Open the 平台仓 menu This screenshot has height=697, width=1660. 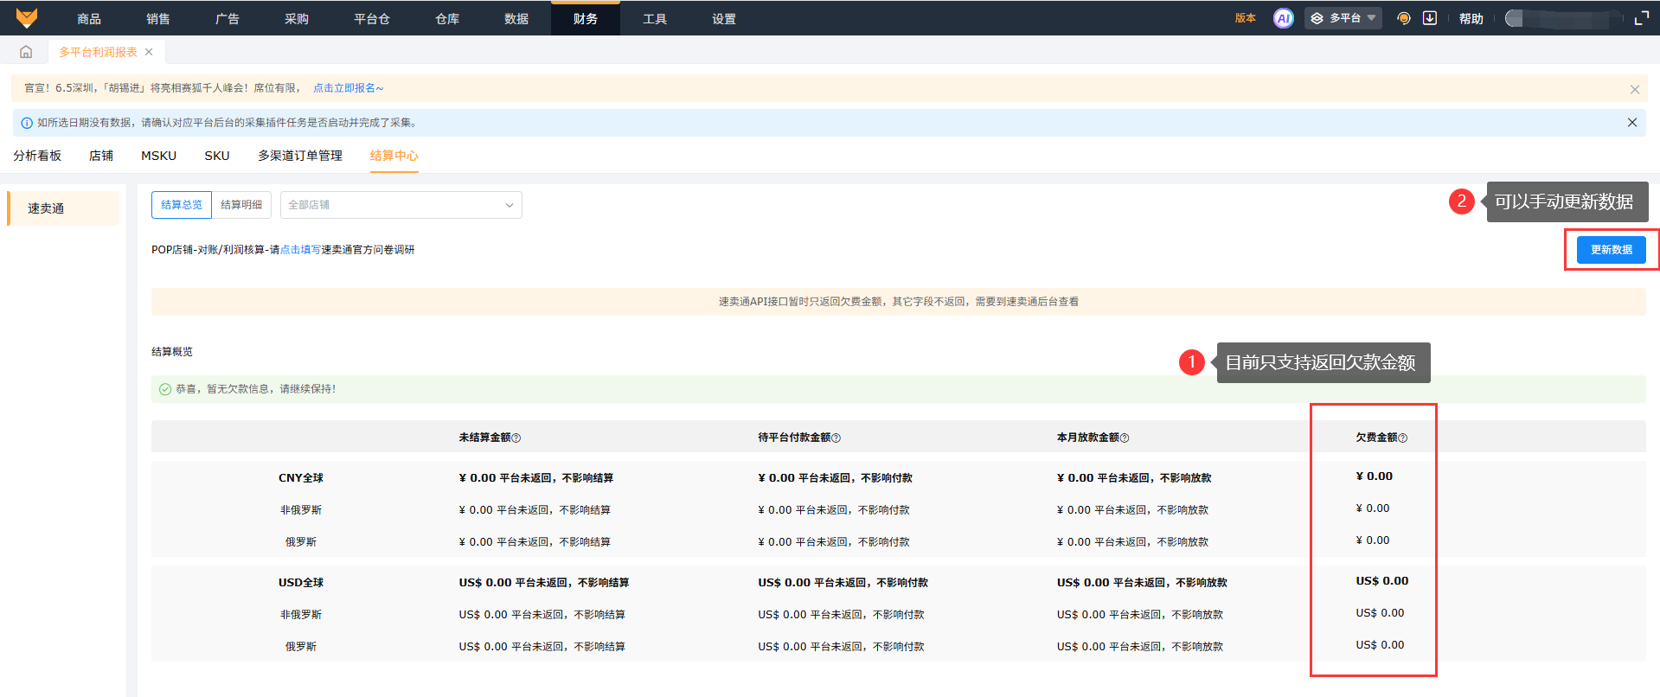[372, 19]
